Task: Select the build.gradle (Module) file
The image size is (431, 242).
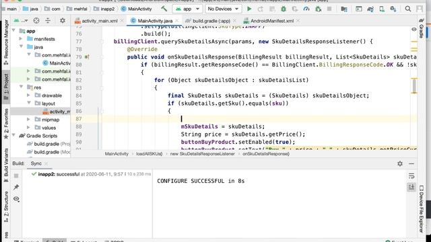Action: tap(48, 152)
